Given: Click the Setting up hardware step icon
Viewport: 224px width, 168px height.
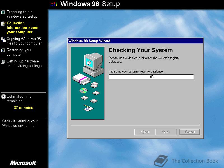Looking at the screenshot, I should tap(3, 62).
